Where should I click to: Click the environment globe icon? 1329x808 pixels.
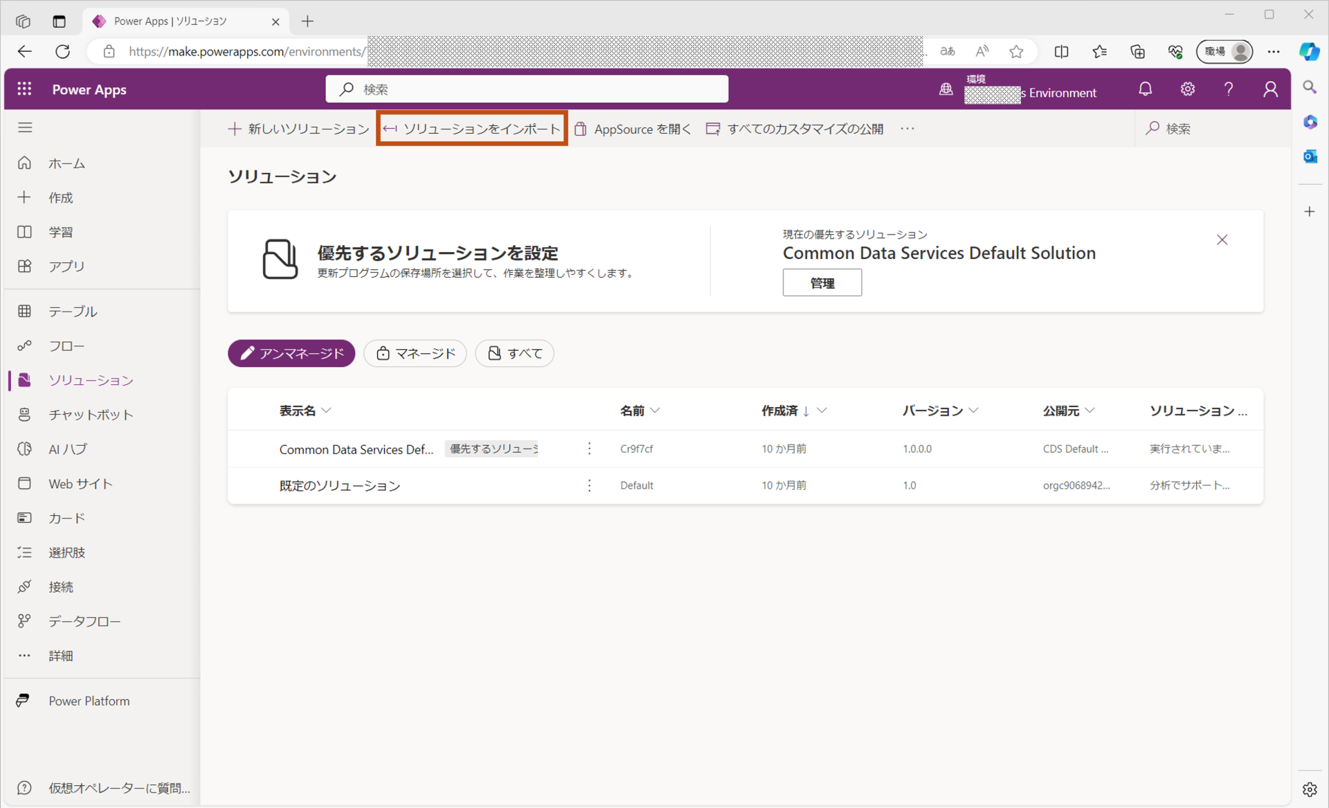click(x=946, y=89)
